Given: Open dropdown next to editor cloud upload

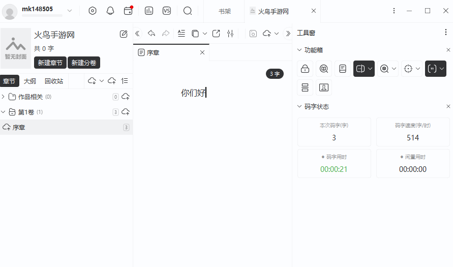Looking at the screenshot, I should pyautogui.click(x=277, y=34).
